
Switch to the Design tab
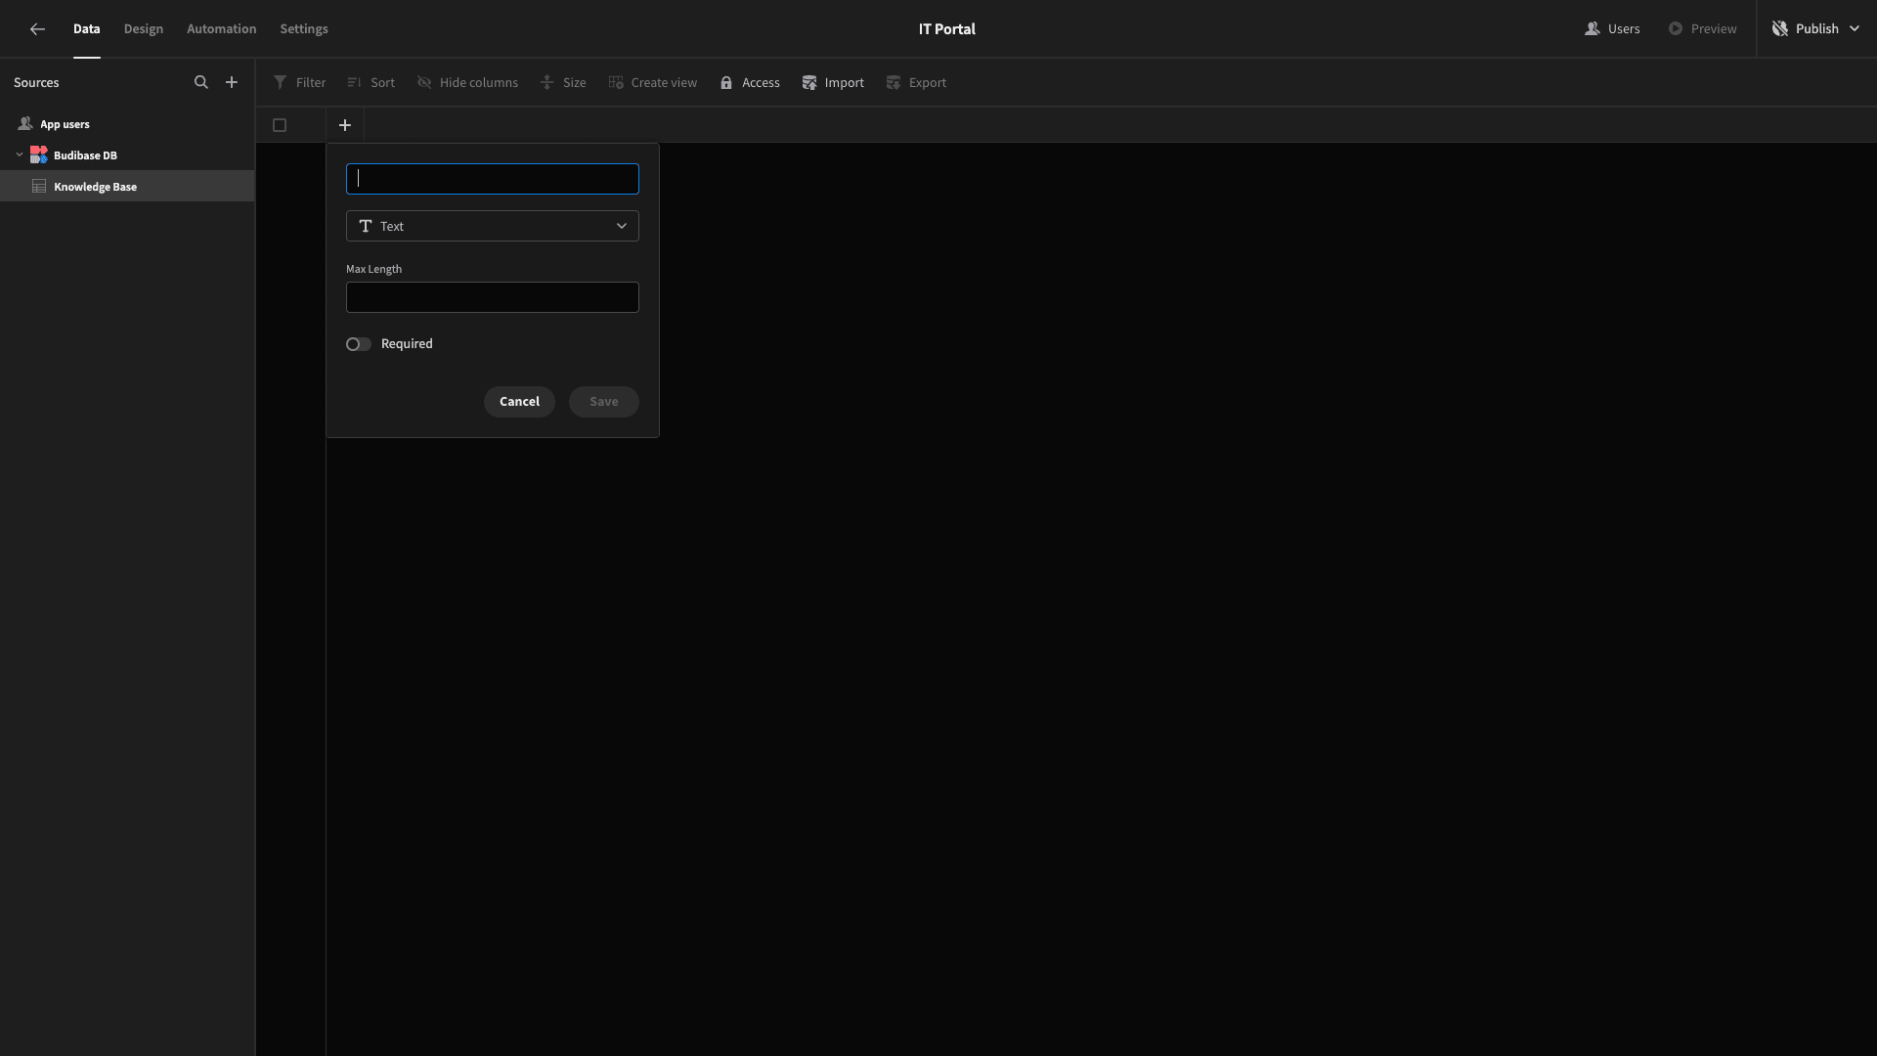144,29
